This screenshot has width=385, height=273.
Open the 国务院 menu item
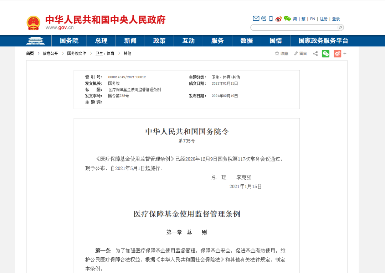[68, 41]
